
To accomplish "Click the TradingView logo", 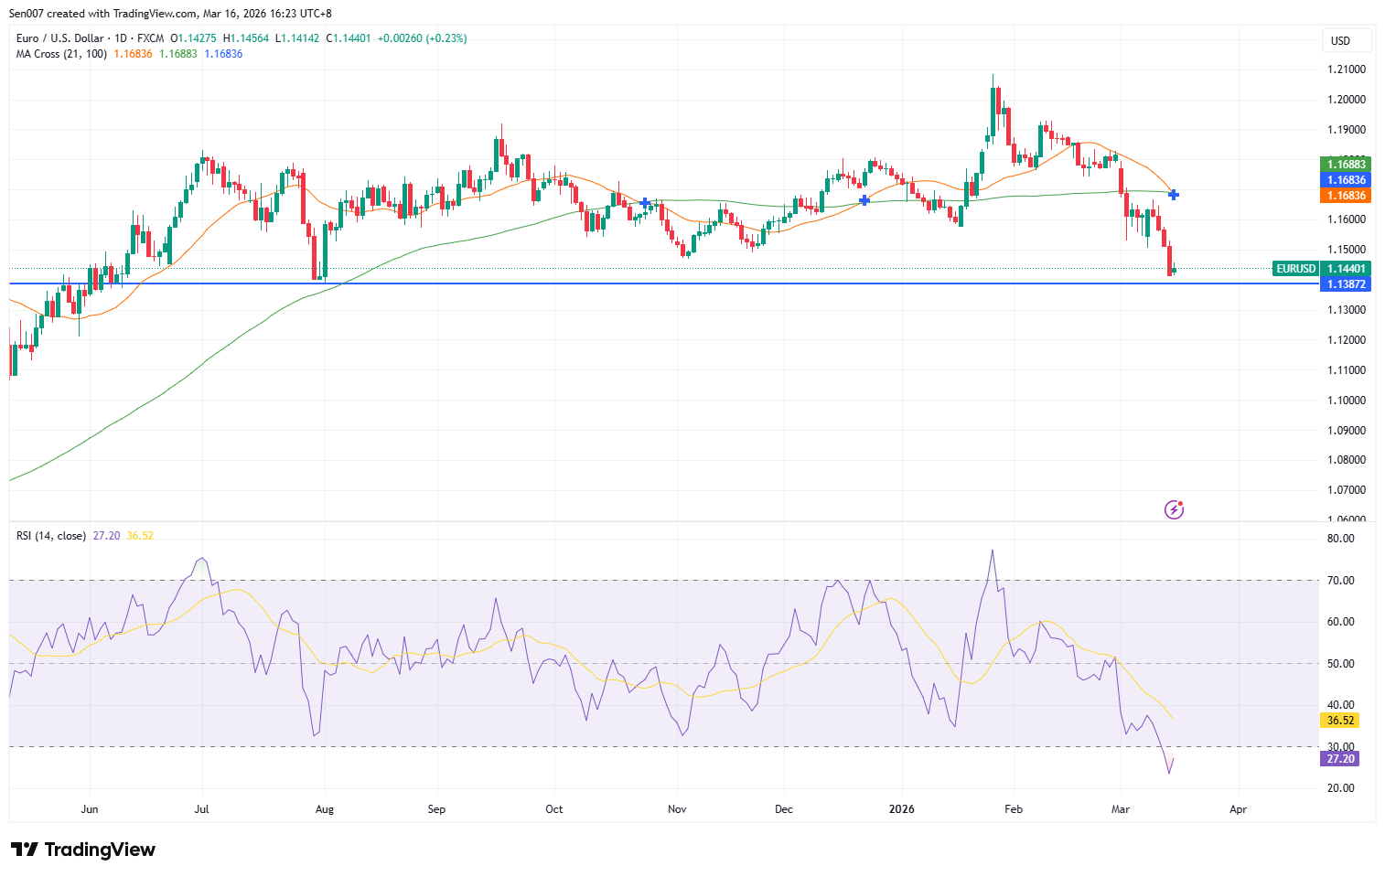I will (x=82, y=850).
